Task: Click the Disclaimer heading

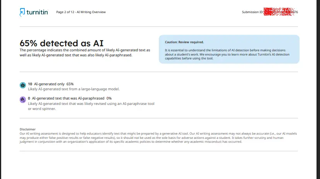Action: pos(27,129)
